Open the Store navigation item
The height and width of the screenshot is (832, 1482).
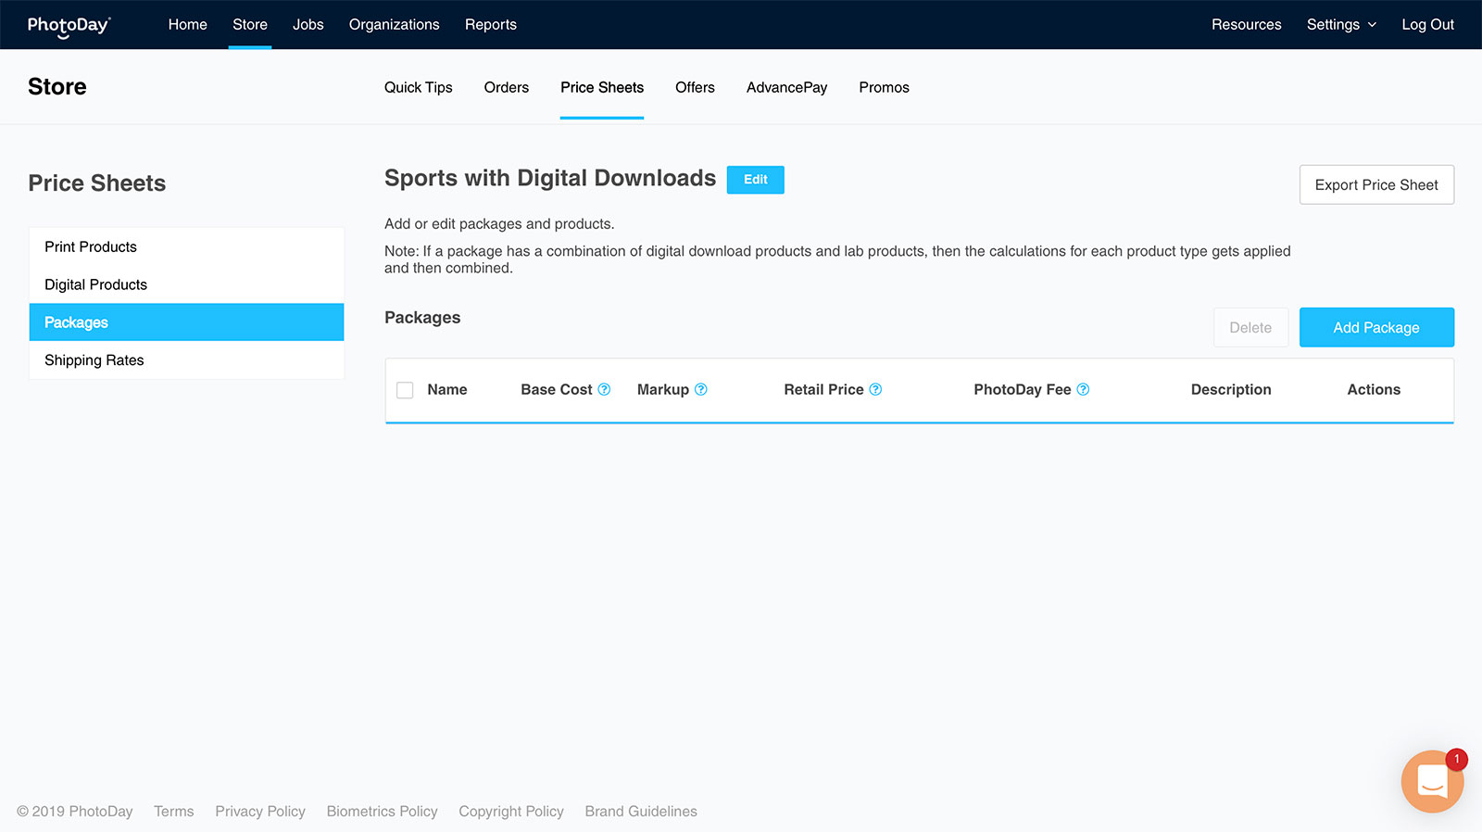coord(250,25)
